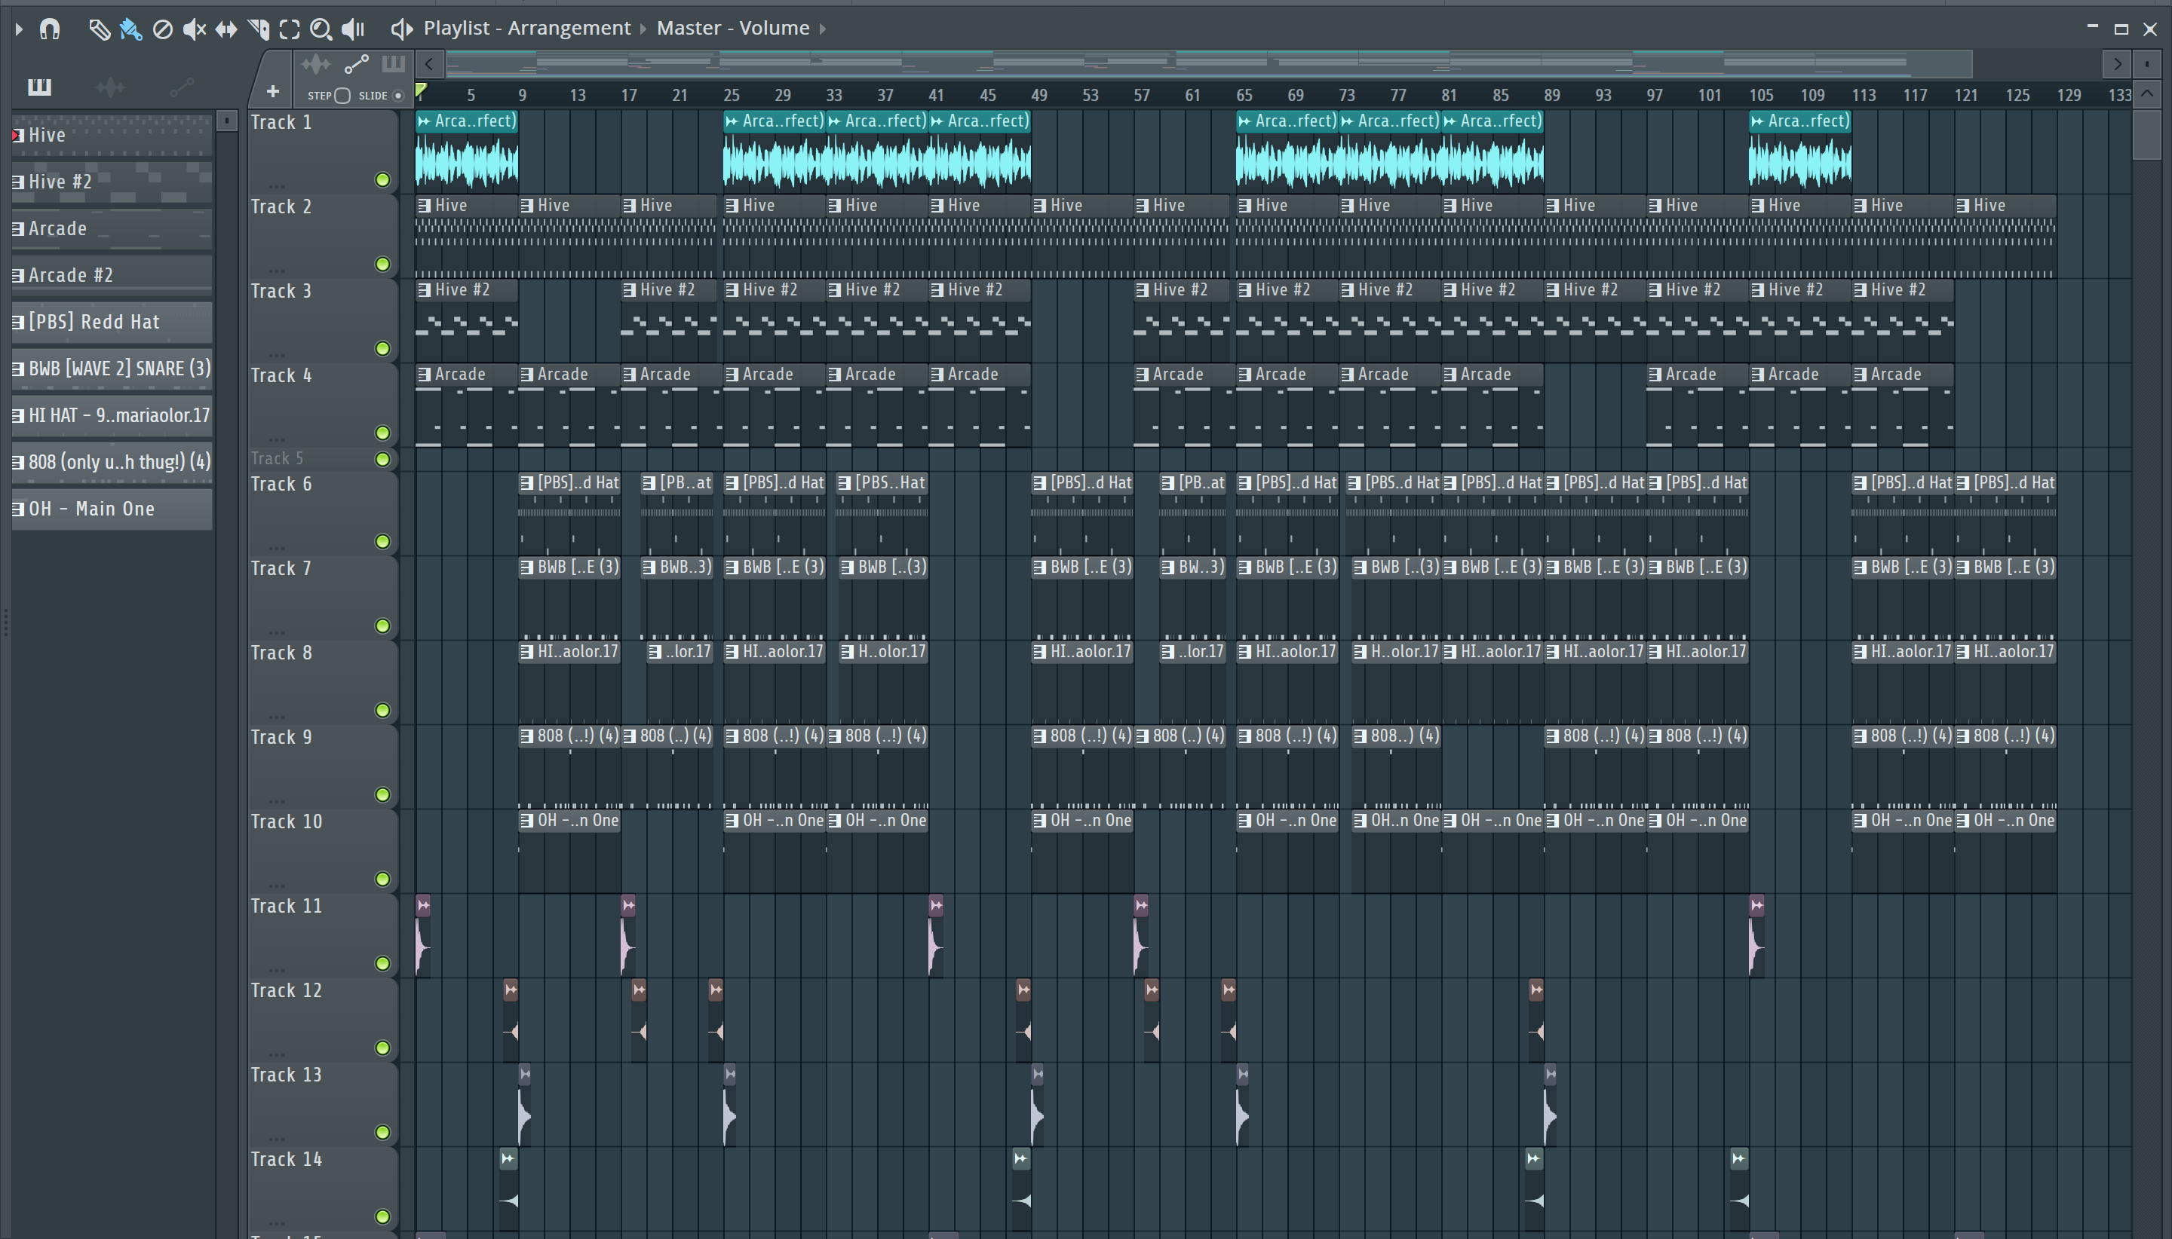Select 808 (only u..h thug!) (4) in picker
Screen dimensions: 2172x1239
(x=112, y=462)
